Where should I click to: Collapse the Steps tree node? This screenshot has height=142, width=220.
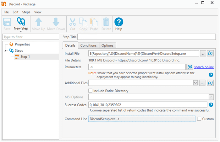(x=5, y=50)
